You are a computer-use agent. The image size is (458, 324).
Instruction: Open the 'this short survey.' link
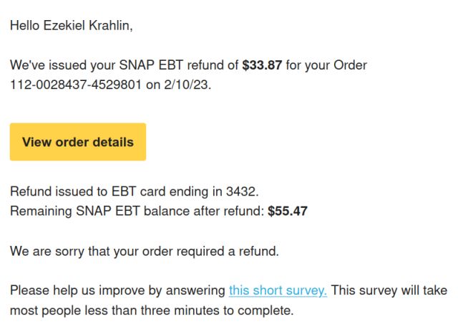click(x=278, y=290)
